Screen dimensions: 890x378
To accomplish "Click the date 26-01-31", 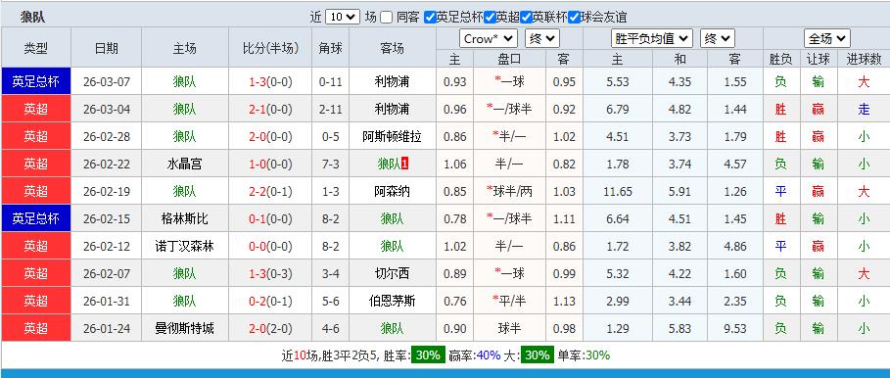I will (x=106, y=301).
